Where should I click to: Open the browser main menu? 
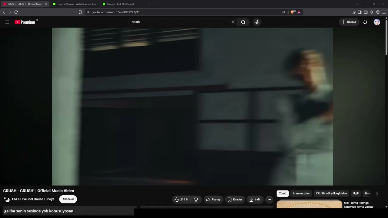point(384,12)
